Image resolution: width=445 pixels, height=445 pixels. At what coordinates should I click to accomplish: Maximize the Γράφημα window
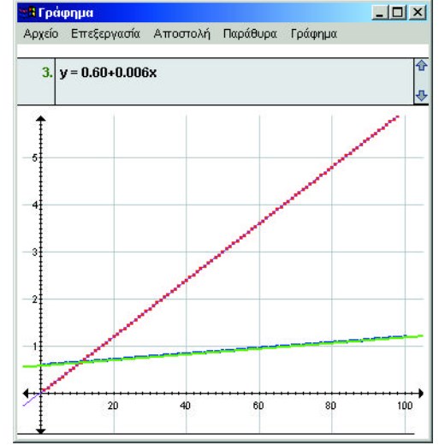[398, 13]
